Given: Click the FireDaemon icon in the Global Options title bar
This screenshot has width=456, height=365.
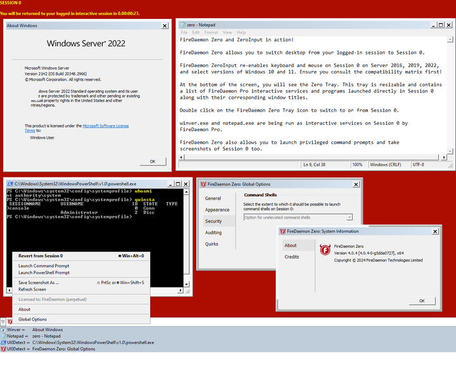Looking at the screenshot, I should (203, 184).
